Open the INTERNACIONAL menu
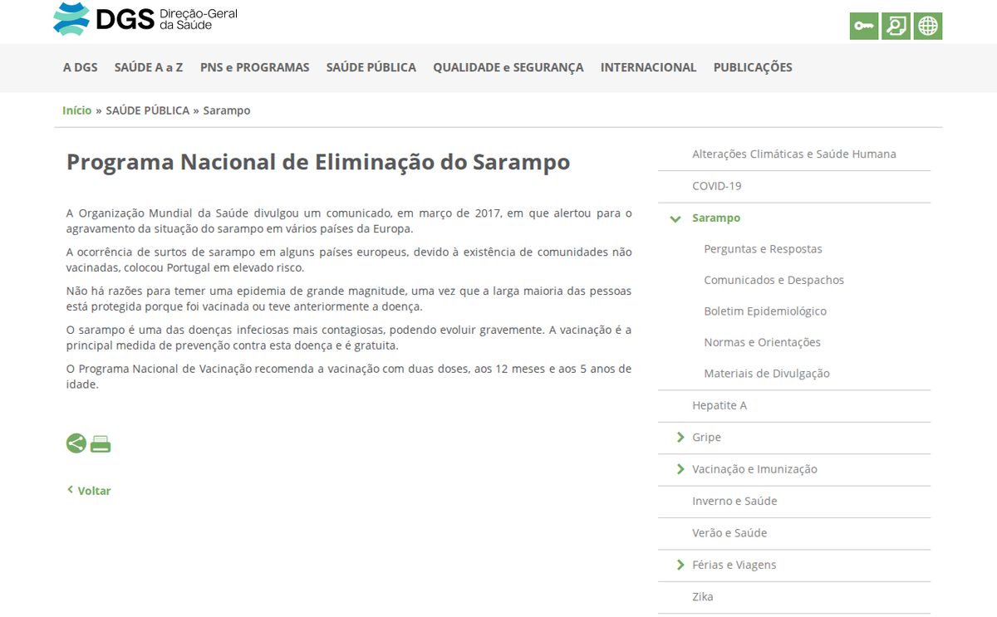Viewport: 997px width, 617px height. (x=649, y=67)
